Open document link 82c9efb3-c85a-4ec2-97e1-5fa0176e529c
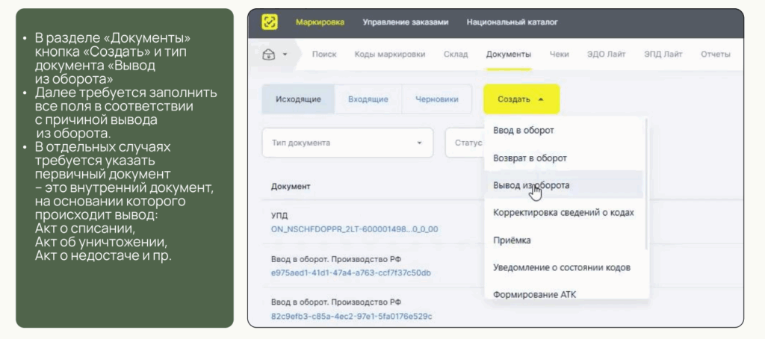765x339 pixels. pyautogui.click(x=351, y=317)
